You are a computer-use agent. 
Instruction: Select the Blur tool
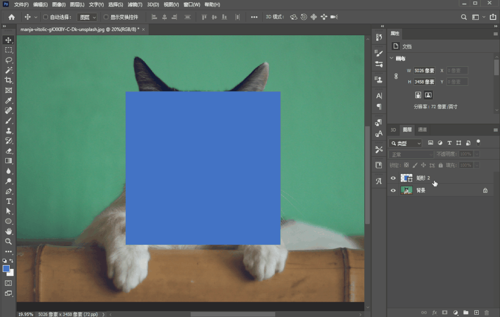9,171
